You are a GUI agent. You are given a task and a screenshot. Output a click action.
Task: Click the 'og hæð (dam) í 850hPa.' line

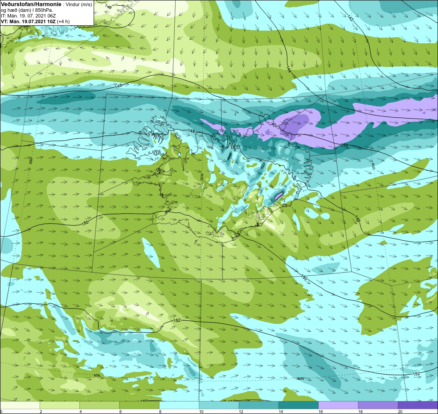pos(27,11)
